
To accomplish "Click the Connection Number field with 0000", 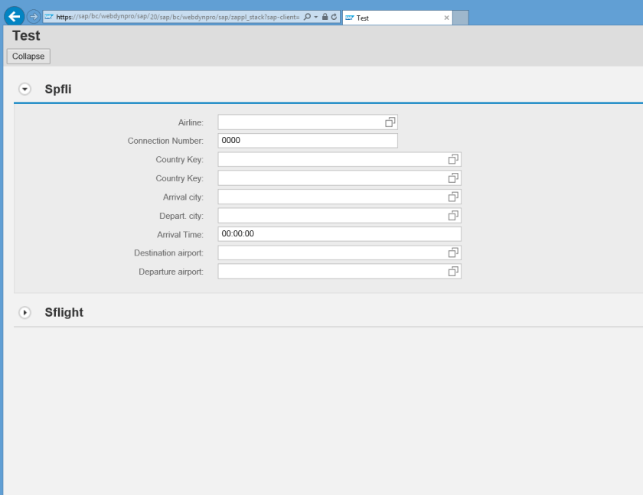I will 308,141.
